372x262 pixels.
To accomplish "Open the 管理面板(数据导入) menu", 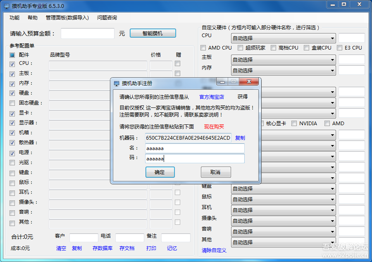I will pos(66,18).
